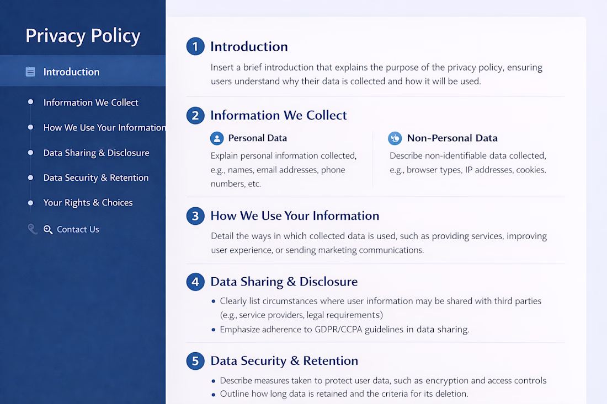The width and height of the screenshot is (607, 404).
Task: Open Your Rights & Choices sidebar link
Action: 88,203
